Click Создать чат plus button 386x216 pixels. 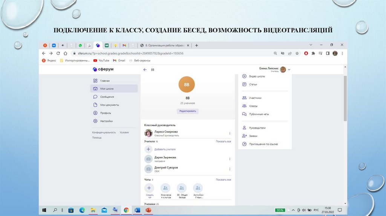tap(149, 188)
